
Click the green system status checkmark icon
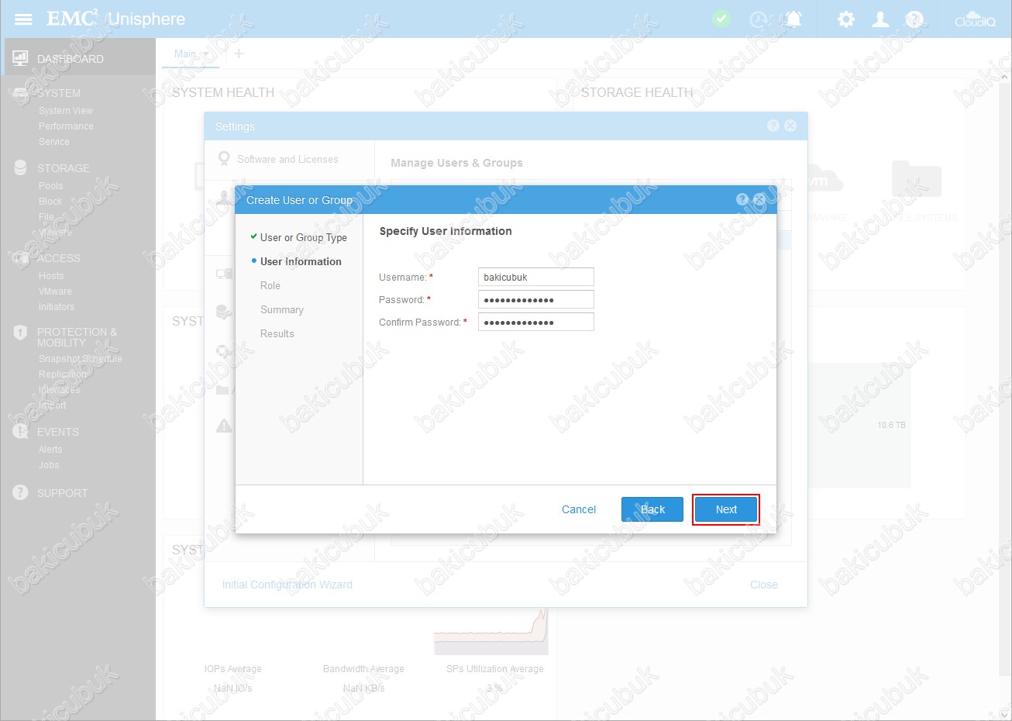point(721,19)
